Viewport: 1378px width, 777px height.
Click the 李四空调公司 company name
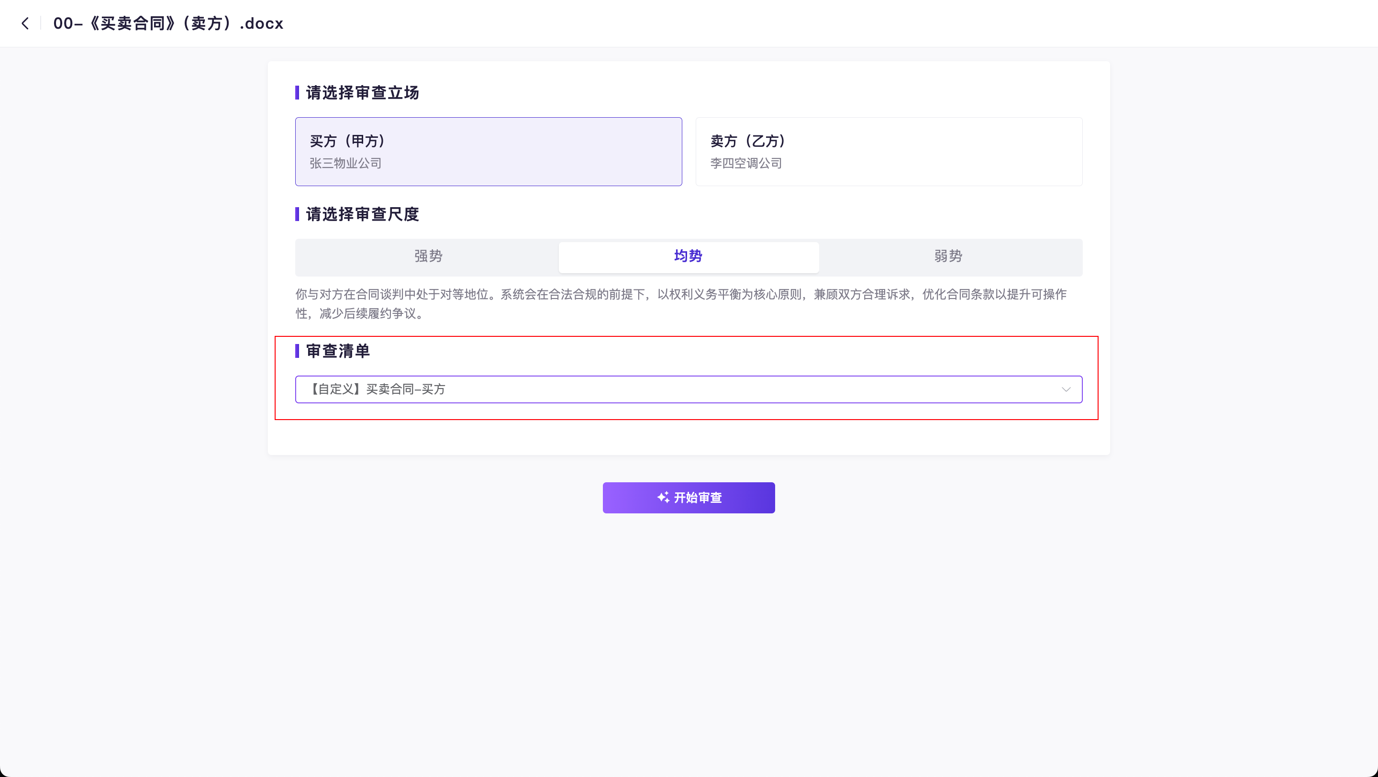[x=746, y=163]
